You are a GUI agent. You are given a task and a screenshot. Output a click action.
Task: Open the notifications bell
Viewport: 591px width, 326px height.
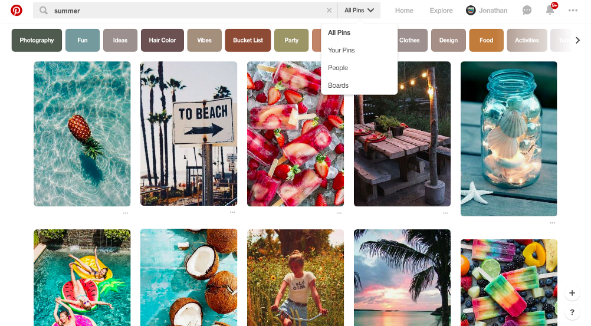coord(550,10)
